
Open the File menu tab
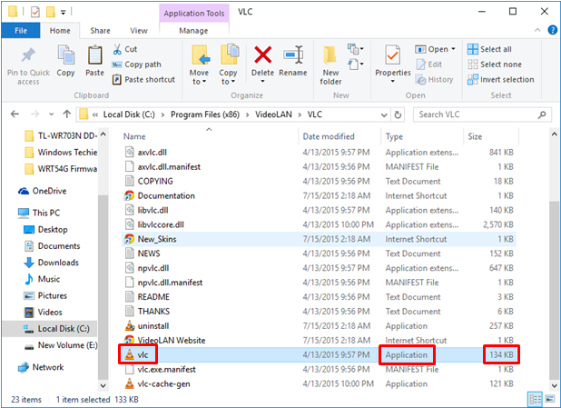click(21, 31)
